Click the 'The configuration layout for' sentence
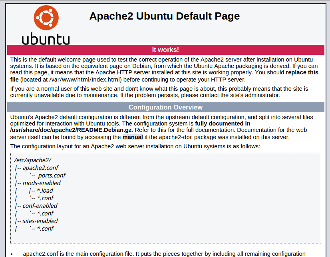 tap(135, 146)
